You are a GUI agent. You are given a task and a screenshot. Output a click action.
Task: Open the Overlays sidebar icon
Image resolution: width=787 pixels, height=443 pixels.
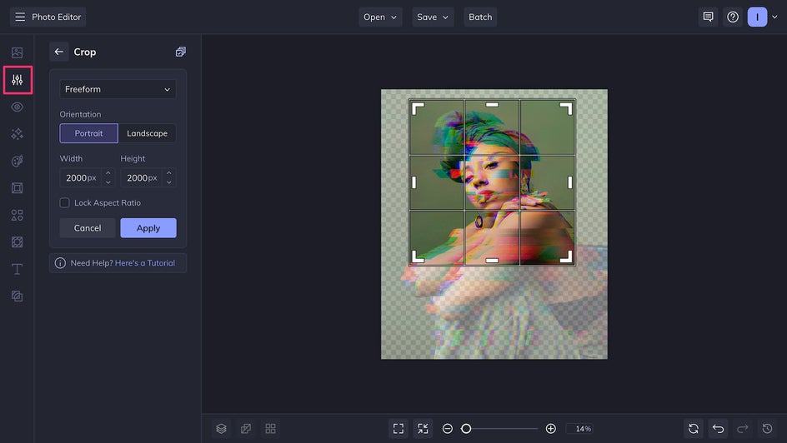pos(17,296)
